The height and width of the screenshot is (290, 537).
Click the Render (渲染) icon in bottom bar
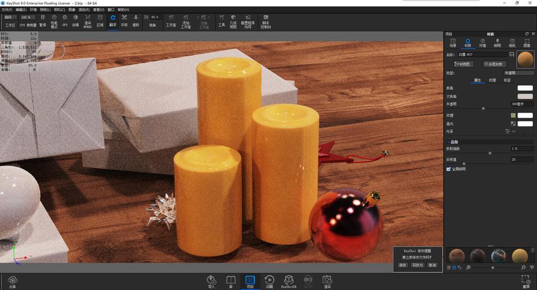(x=327, y=281)
